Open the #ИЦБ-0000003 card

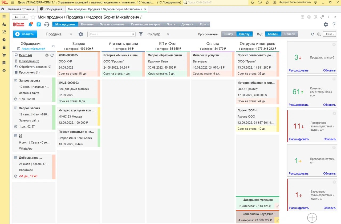(79, 92)
